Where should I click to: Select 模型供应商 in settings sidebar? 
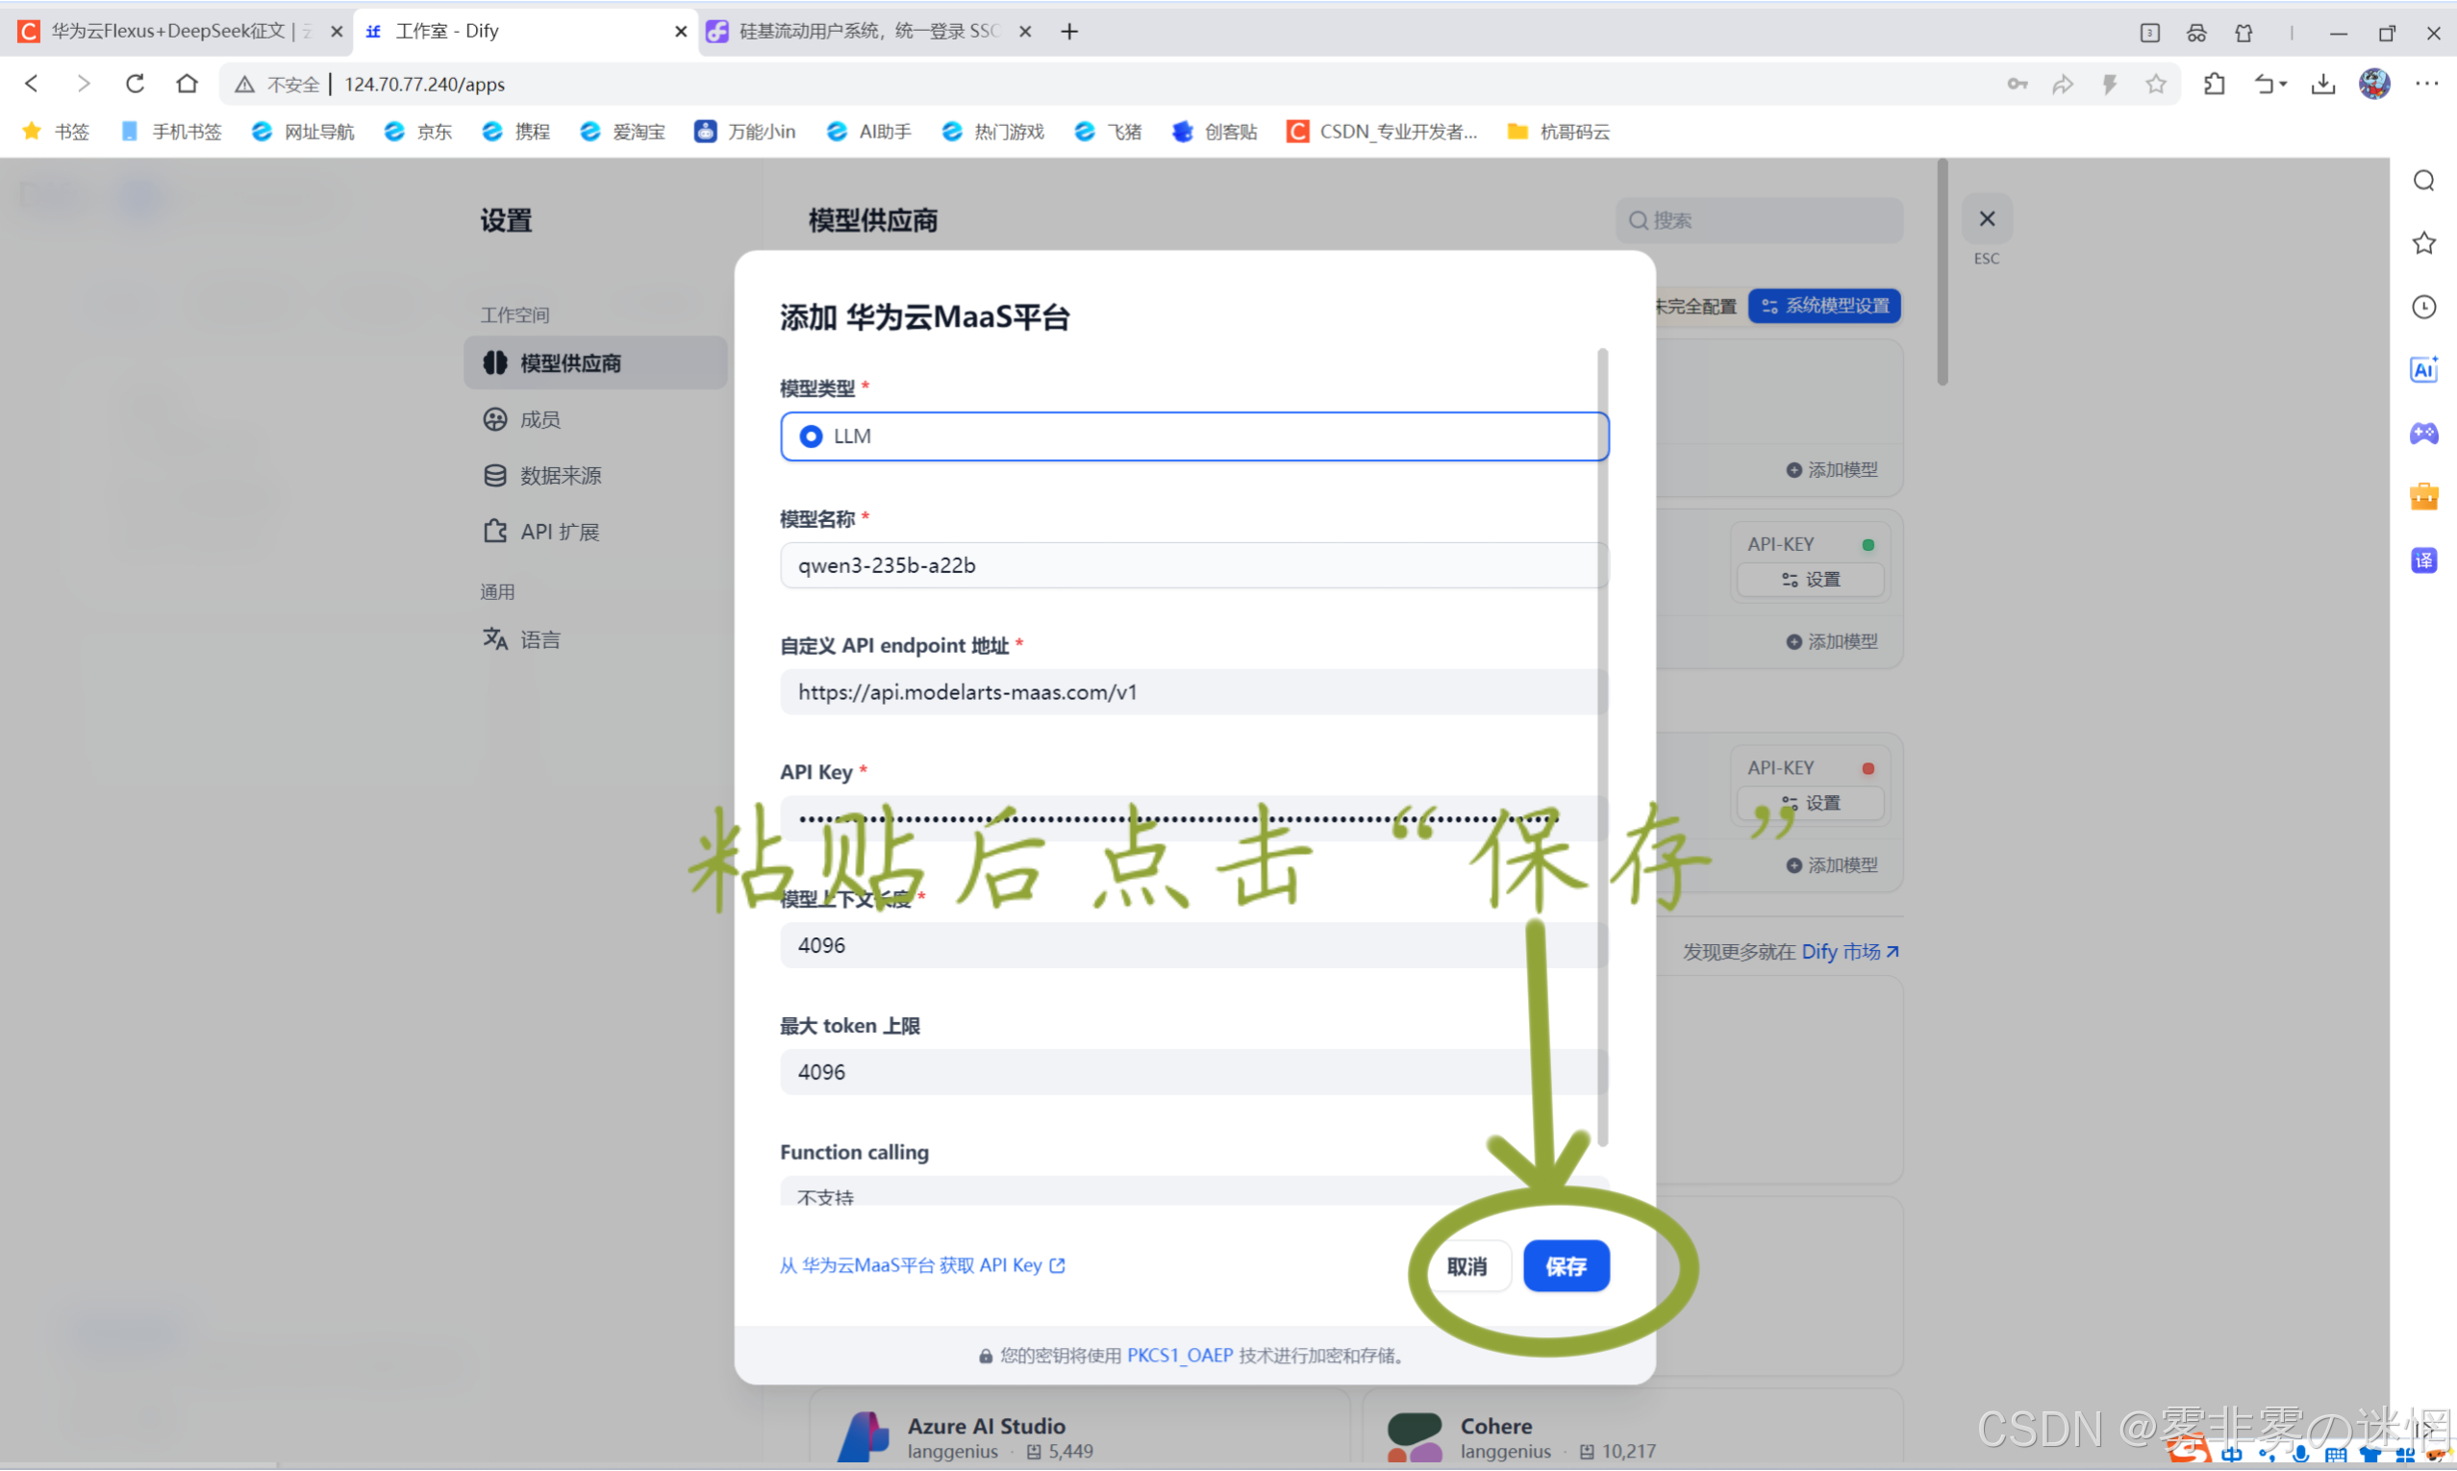coord(594,362)
